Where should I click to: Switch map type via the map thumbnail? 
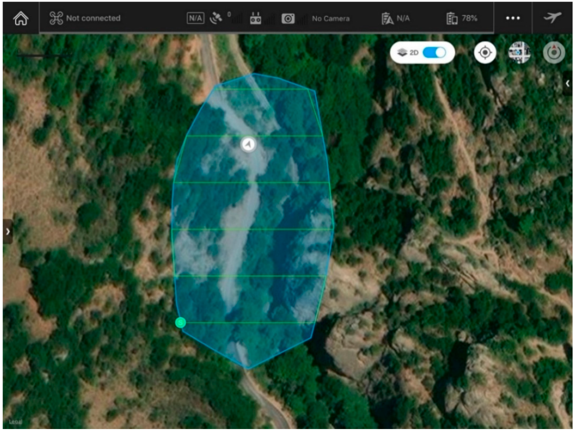[x=519, y=53]
